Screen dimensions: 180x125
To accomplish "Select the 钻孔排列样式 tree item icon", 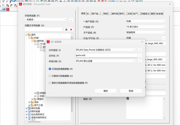I will 29,114.
